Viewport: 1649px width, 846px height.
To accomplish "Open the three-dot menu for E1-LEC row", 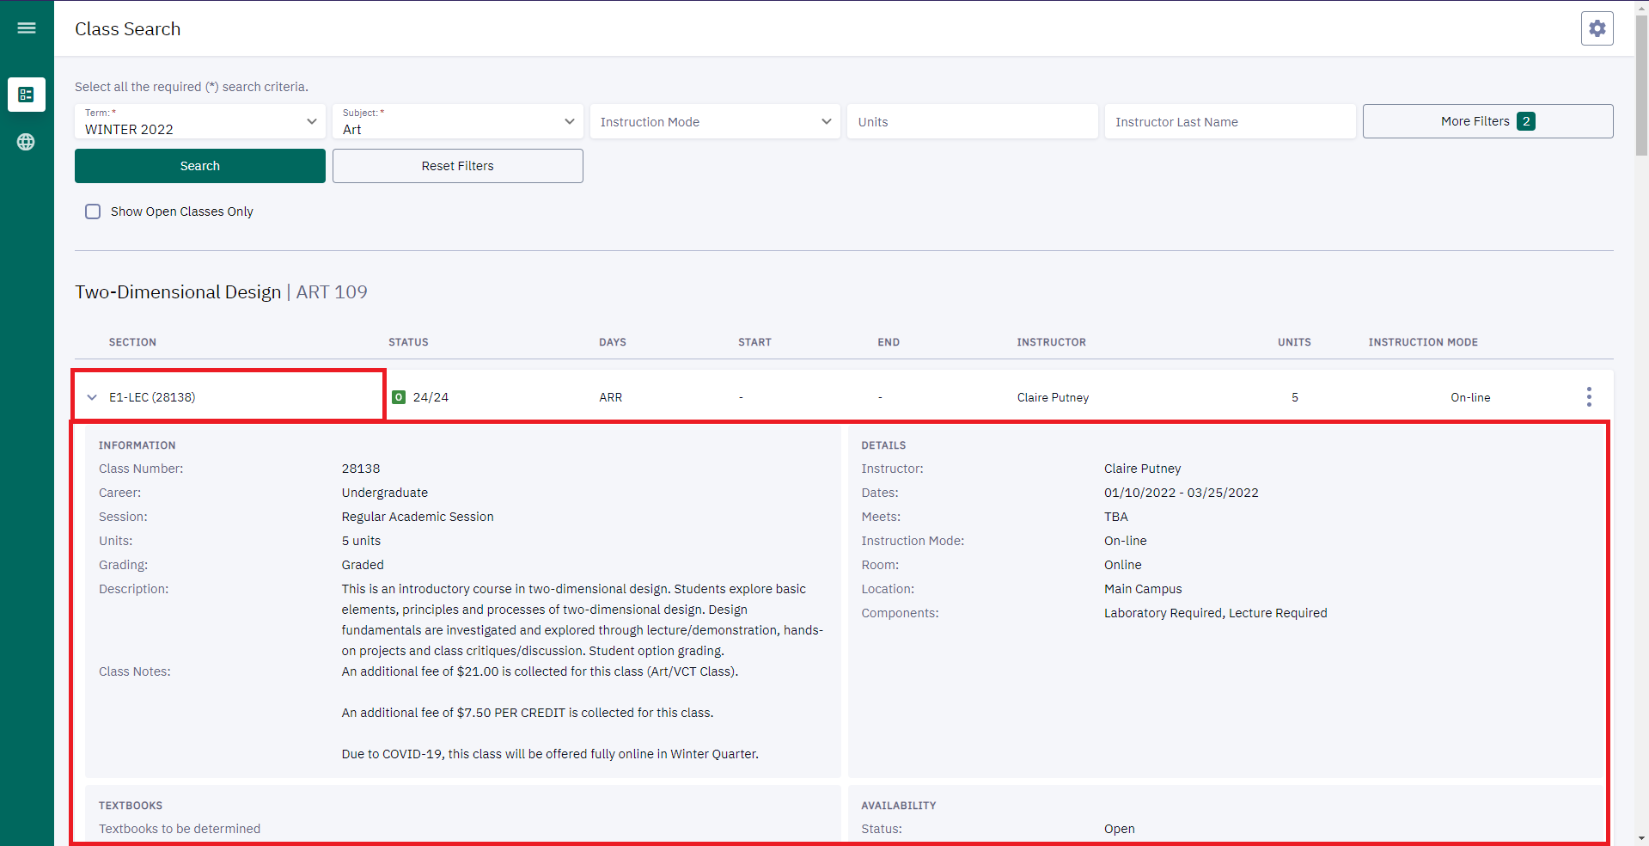I will pos(1589,396).
